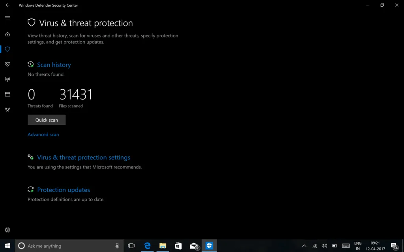Open the Wi-Fi network tray icon

[x=314, y=246]
